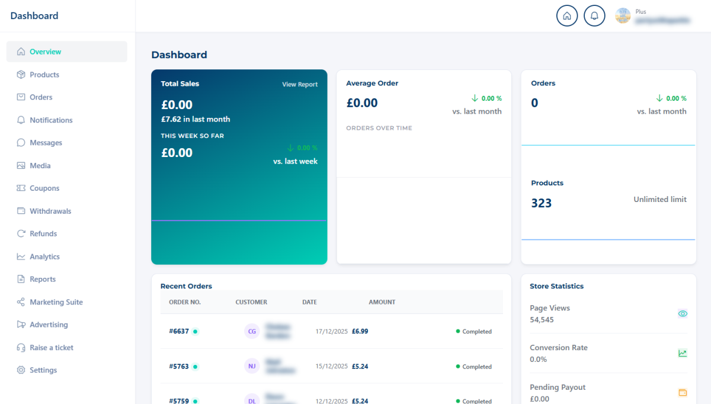Click the Marketing Suite share icon

pos(21,302)
